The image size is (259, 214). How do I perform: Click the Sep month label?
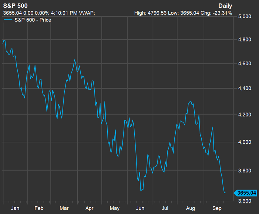(217, 208)
